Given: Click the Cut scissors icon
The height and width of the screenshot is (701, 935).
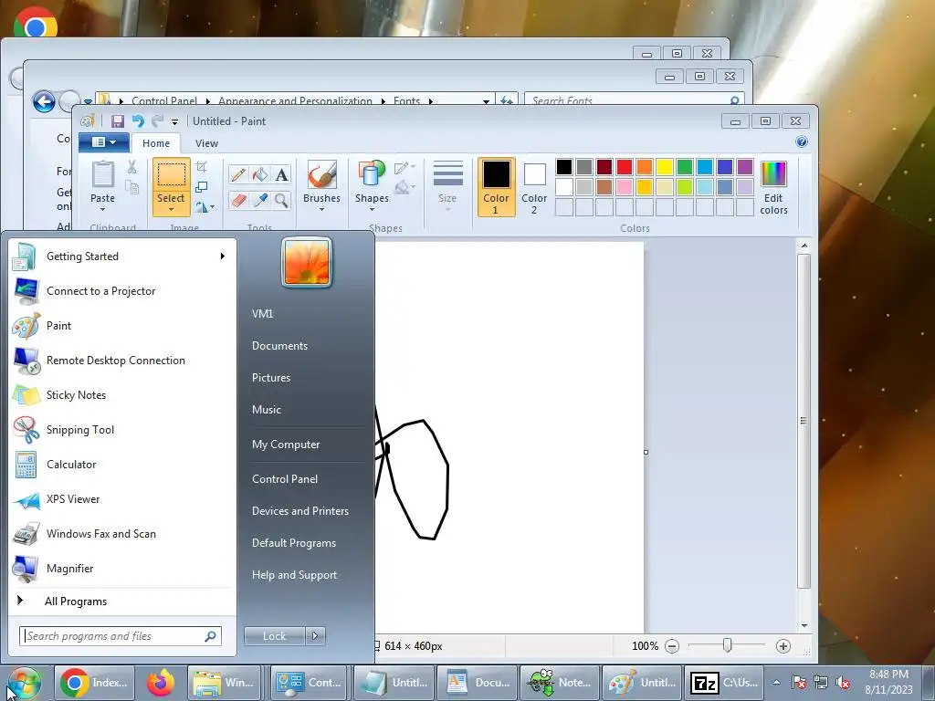Looking at the screenshot, I should point(131,168).
